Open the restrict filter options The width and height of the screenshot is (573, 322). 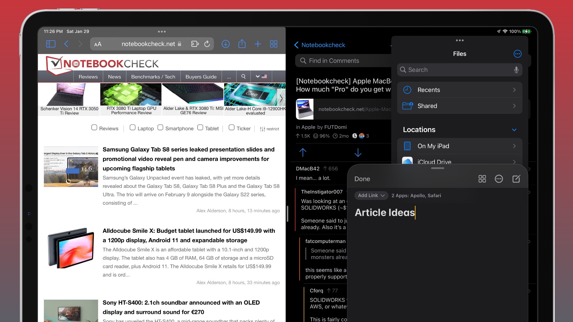coord(269,129)
